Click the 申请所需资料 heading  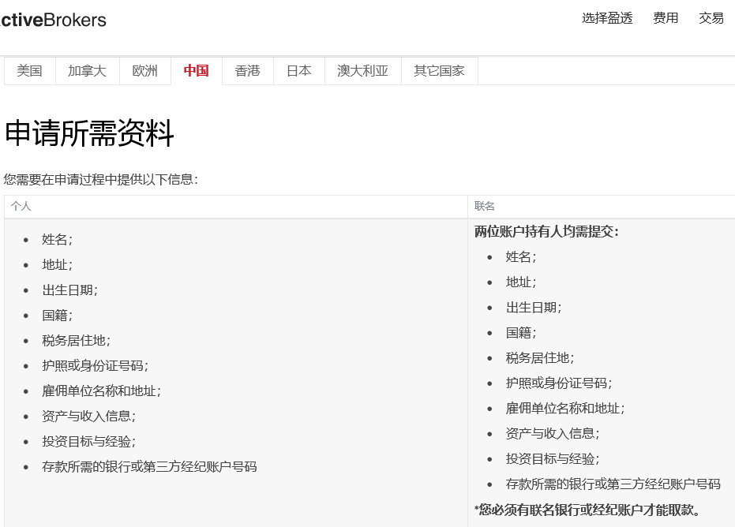click(x=89, y=133)
